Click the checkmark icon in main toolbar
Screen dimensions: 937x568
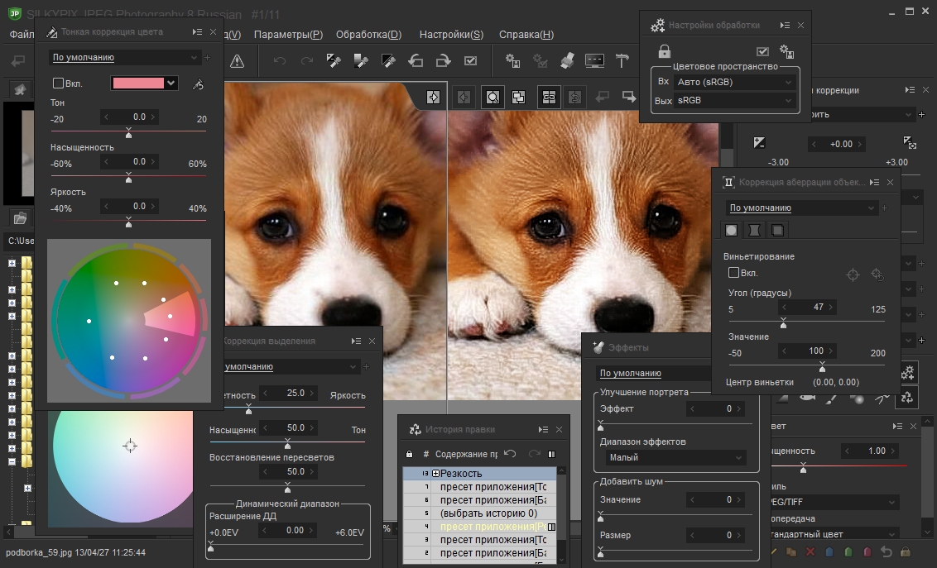point(470,61)
